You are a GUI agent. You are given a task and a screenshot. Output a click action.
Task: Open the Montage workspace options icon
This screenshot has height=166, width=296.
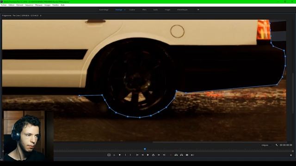125,10
